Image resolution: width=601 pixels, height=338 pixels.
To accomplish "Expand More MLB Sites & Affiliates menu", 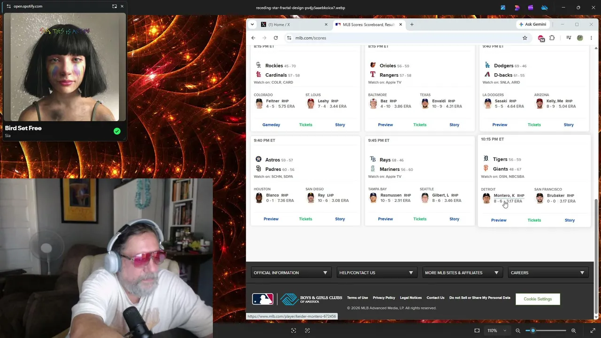I will [462, 273].
